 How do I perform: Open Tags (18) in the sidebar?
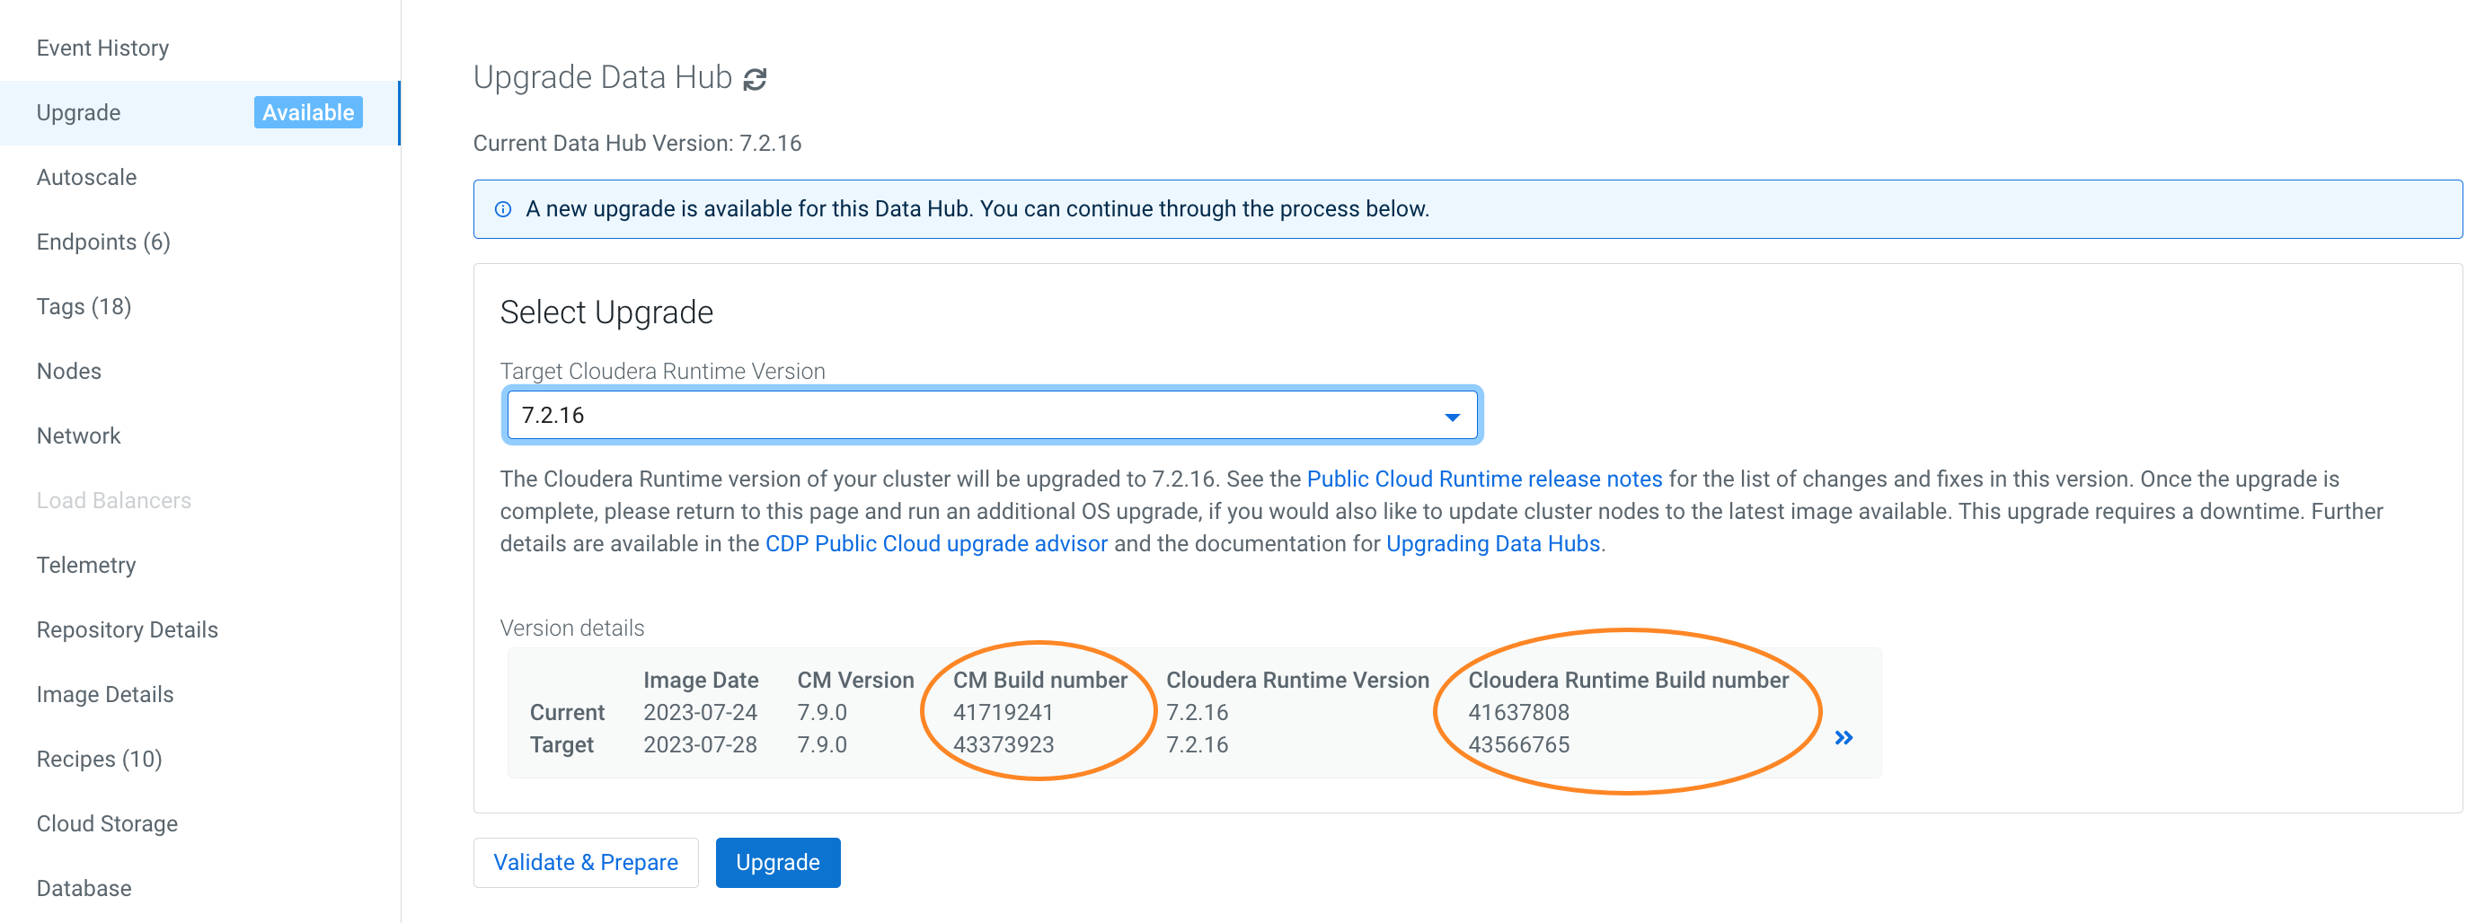coord(84,306)
